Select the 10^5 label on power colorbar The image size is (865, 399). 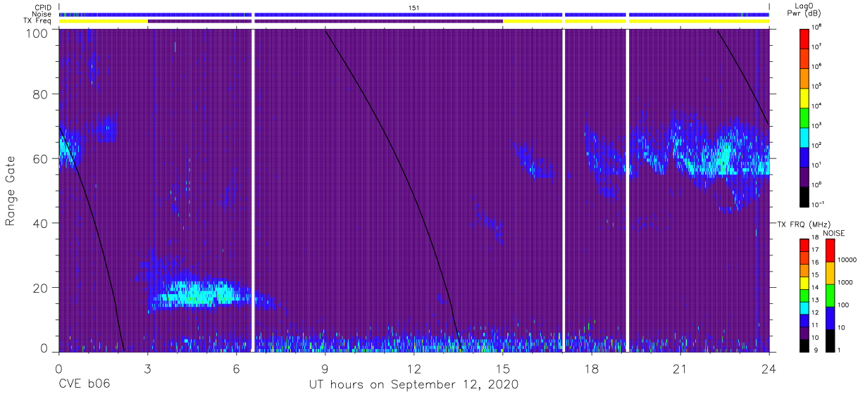(816, 87)
